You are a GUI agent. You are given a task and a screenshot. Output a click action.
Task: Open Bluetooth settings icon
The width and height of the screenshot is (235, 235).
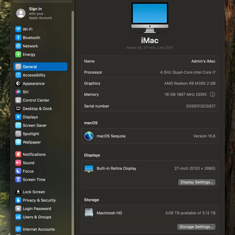coord(18,38)
